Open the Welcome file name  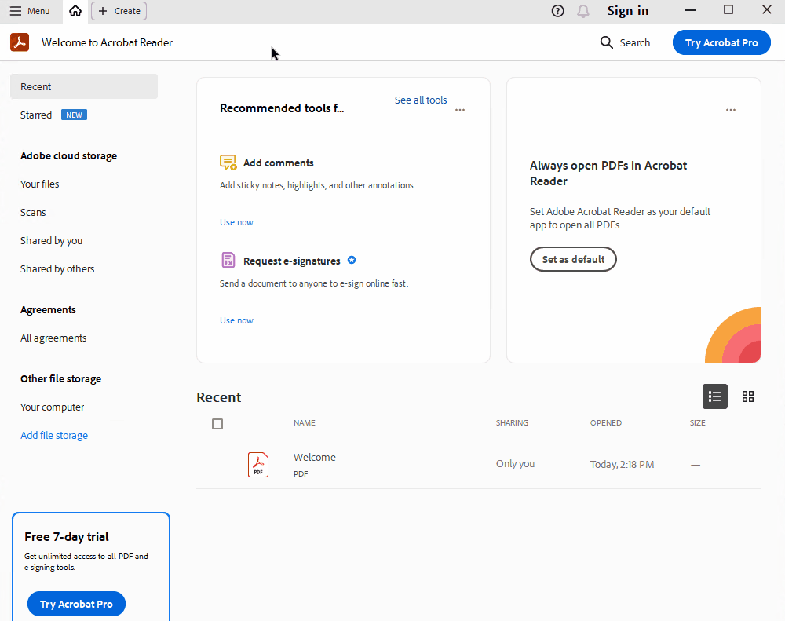coord(315,457)
